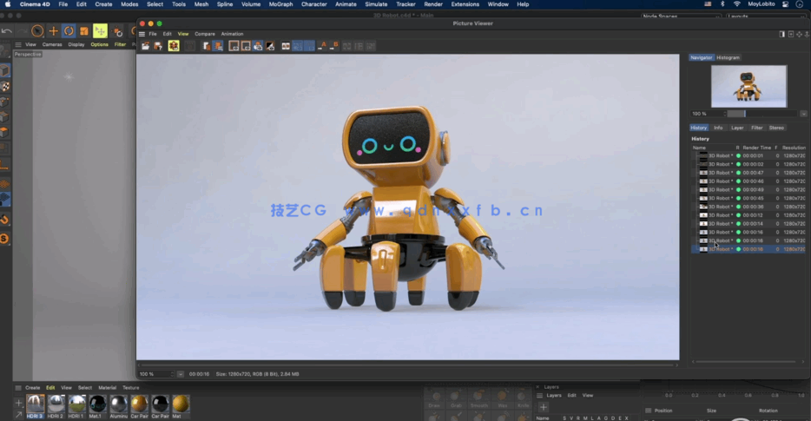Image resolution: width=811 pixels, height=421 pixels.
Task: Open Animation menu in Picture Viewer
Action: click(232, 34)
